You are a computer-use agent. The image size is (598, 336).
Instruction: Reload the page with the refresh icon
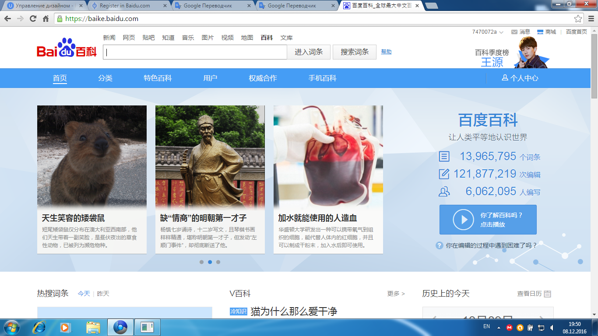click(x=33, y=19)
